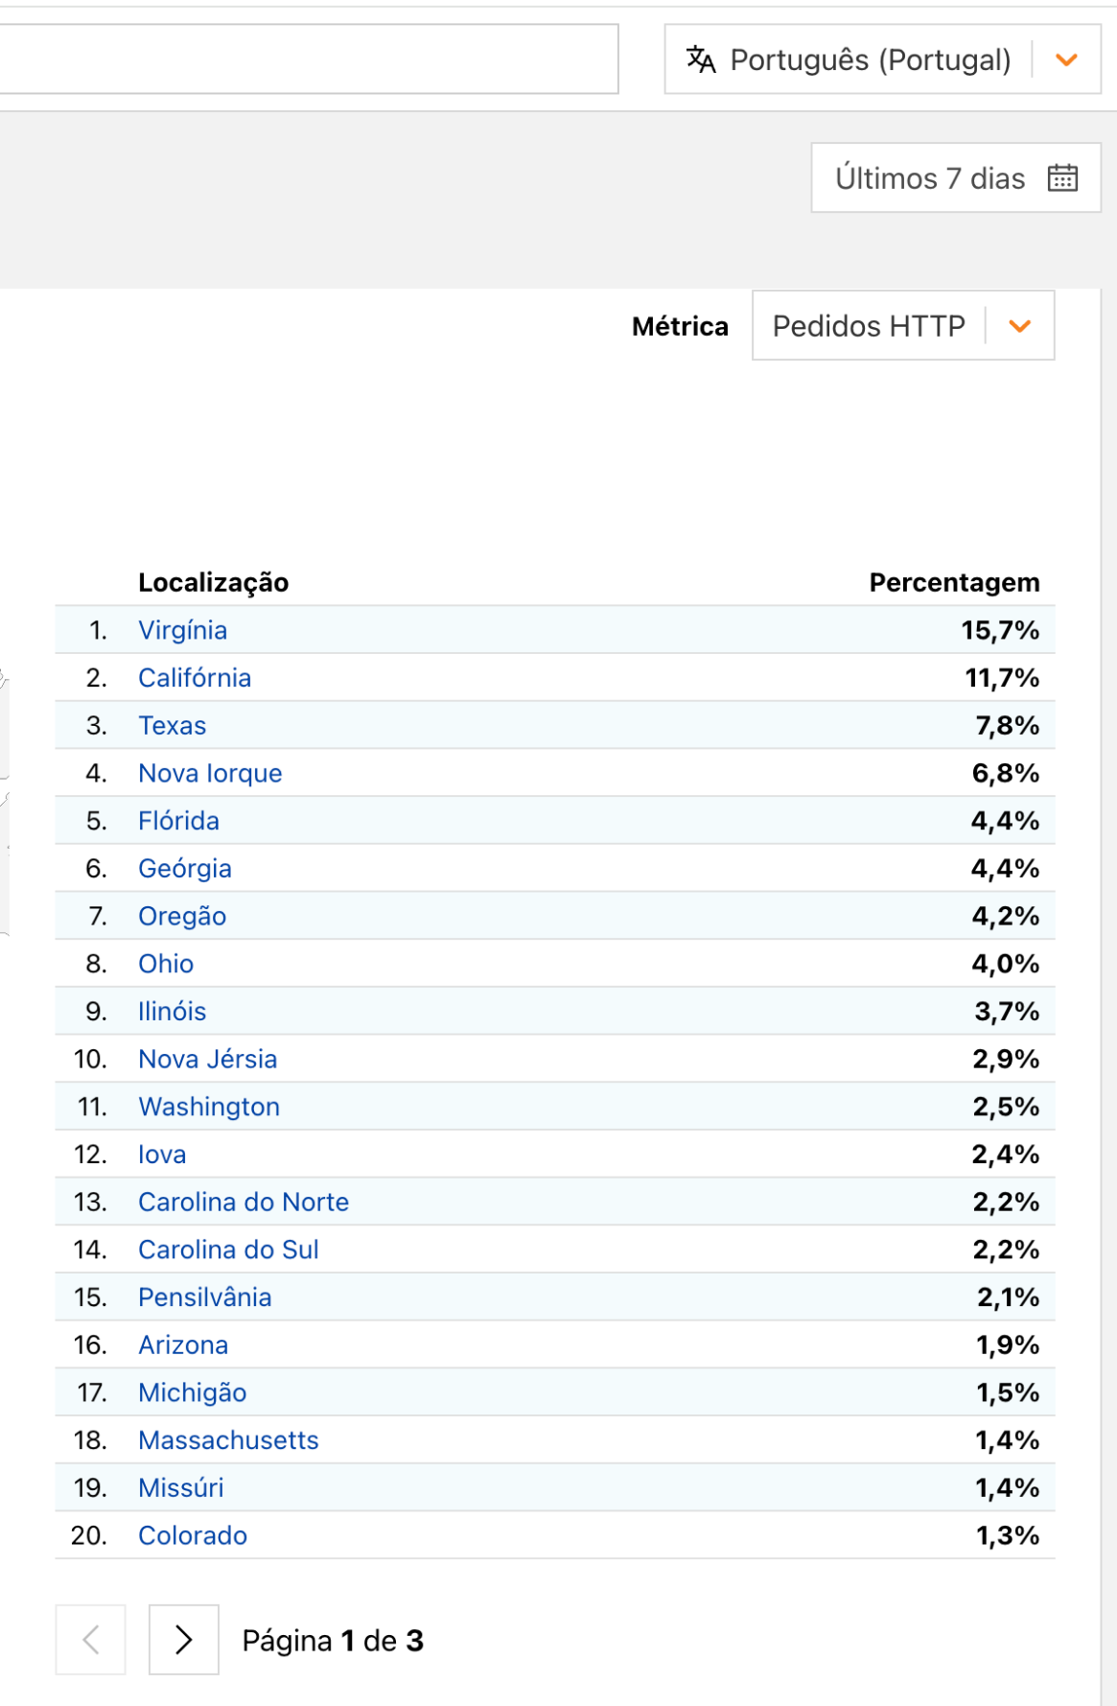This screenshot has height=1706, width=1117.
Task: Open the Califórnia location link
Action: 195,678
